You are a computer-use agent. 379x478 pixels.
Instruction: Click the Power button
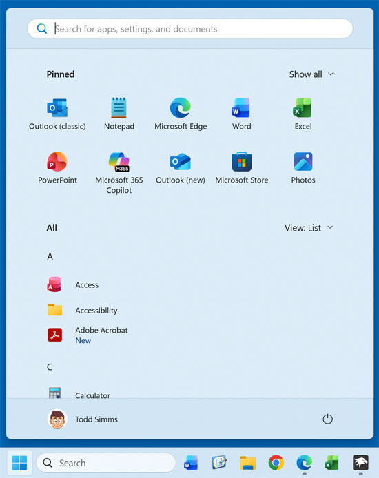coord(327,419)
